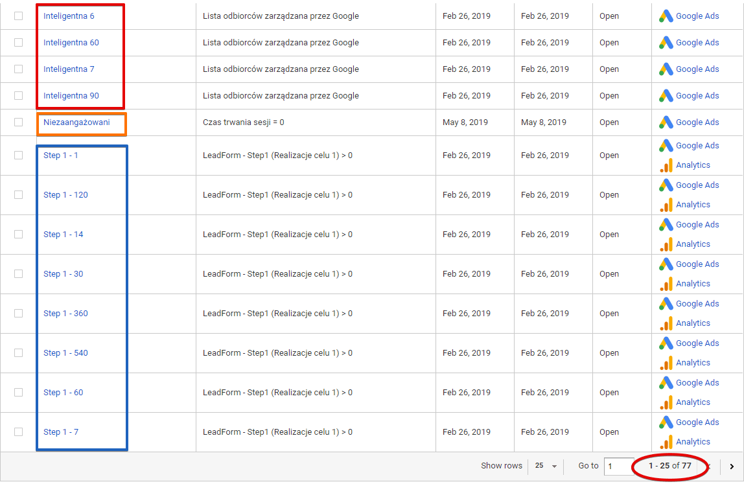Click Google Ads icon in Step 1 - 540 row
Image resolution: width=744 pixels, height=484 pixels.
tap(666, 343)
